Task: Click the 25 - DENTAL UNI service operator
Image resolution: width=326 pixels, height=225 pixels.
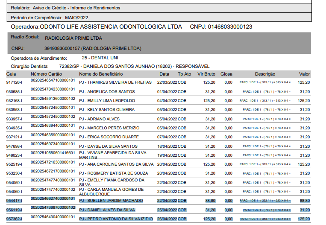Action: point(100,58)
